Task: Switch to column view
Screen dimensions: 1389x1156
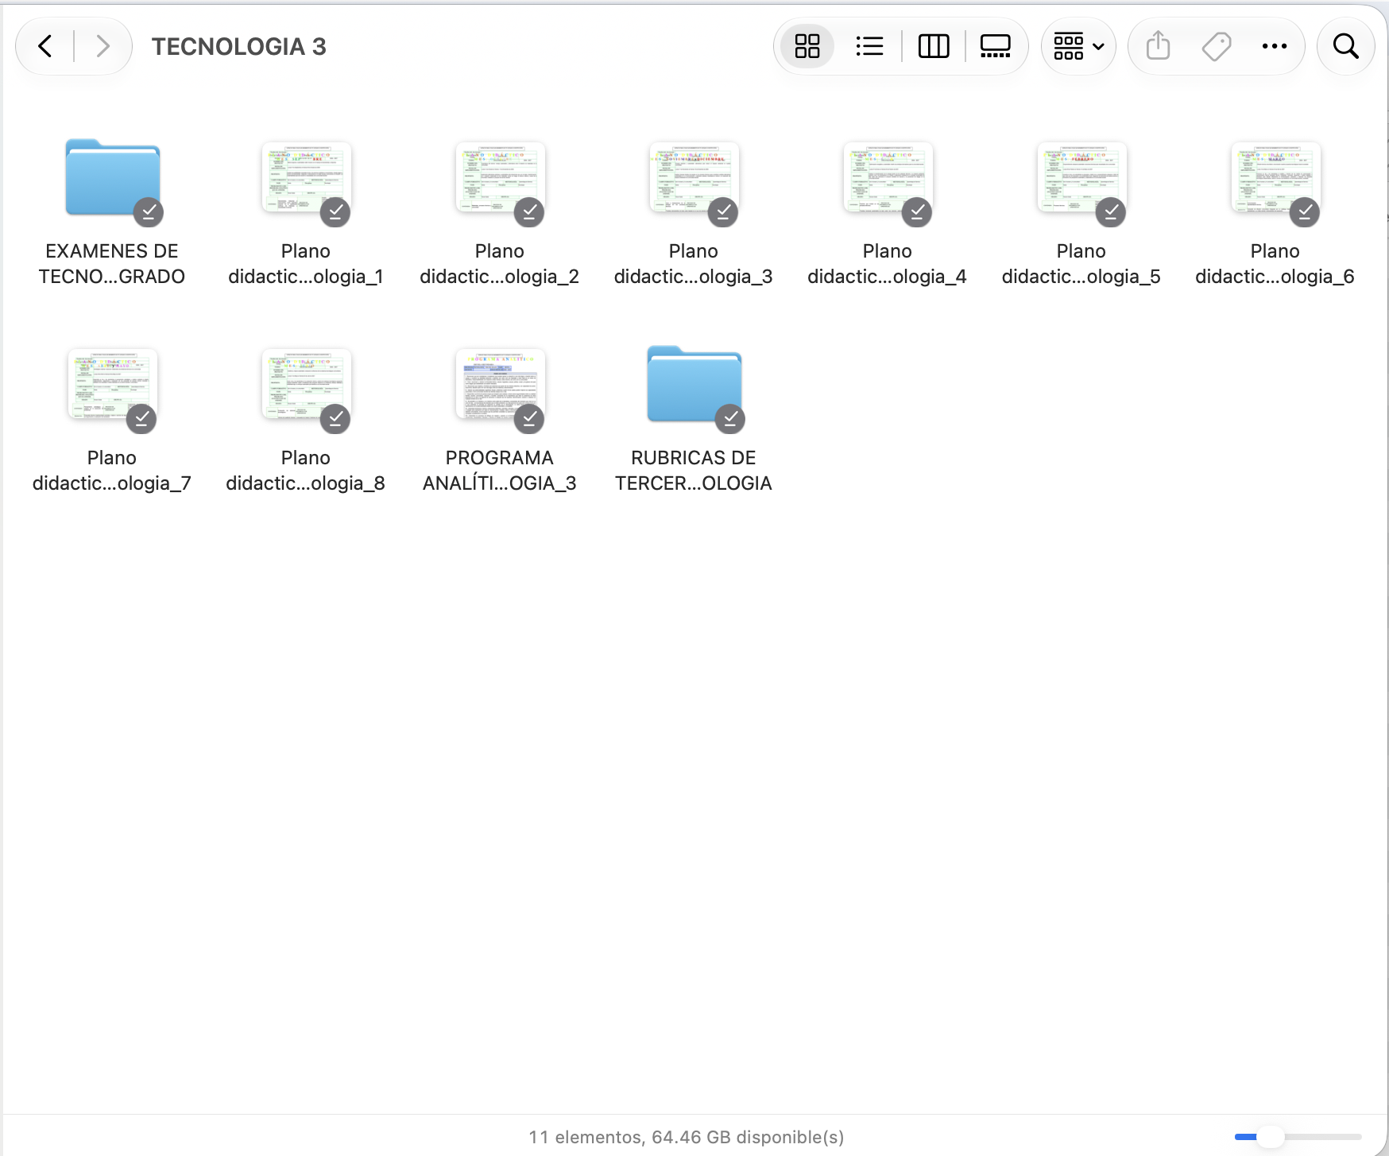Action: point(934,46)
